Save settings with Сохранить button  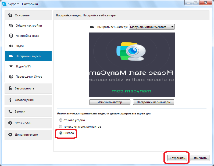click(x=177, y=158)
